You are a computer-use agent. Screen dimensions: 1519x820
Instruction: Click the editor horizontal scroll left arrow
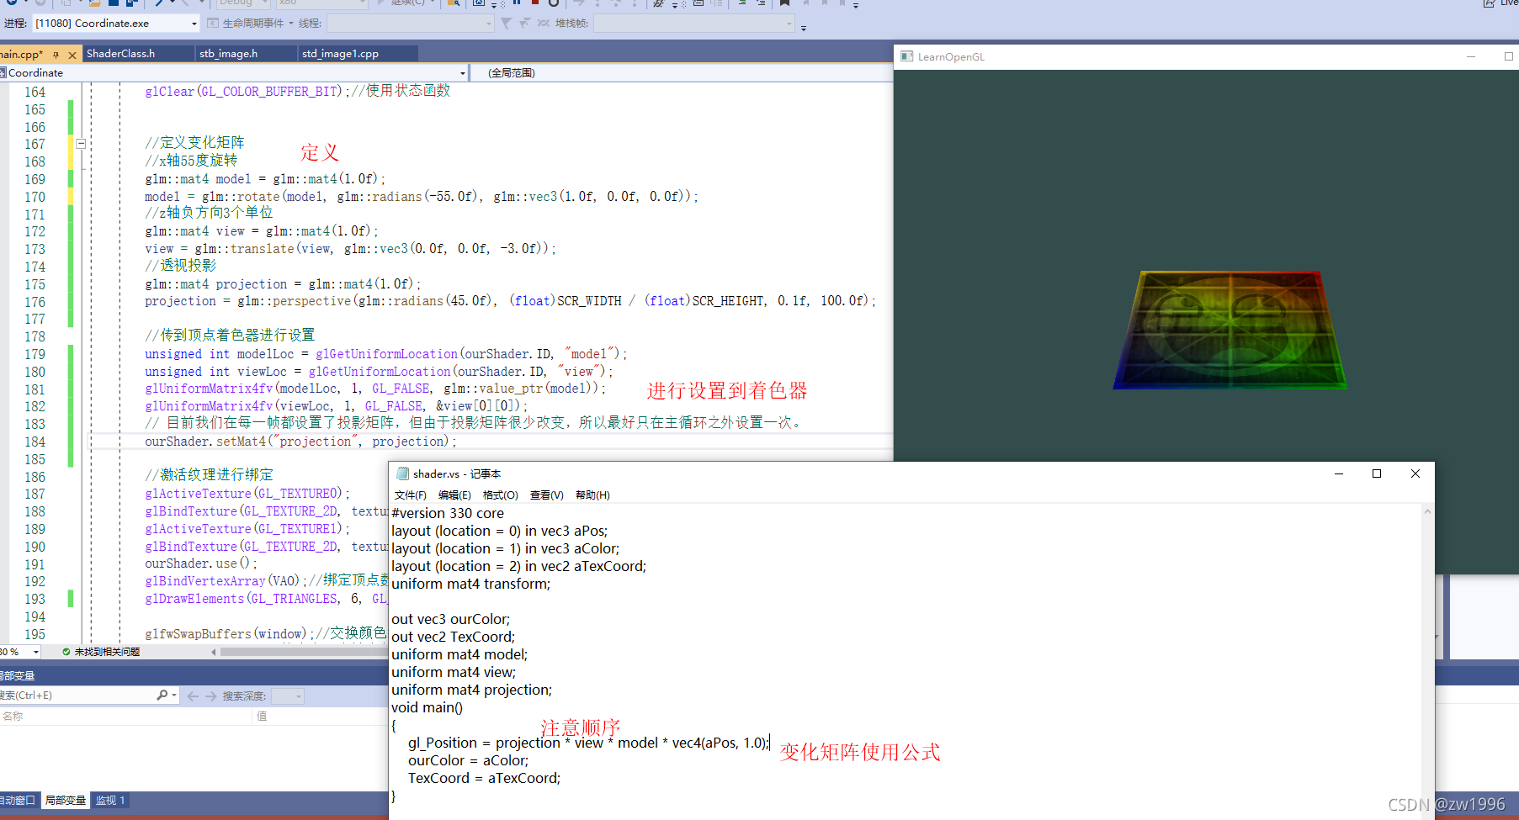pos(214,652)
